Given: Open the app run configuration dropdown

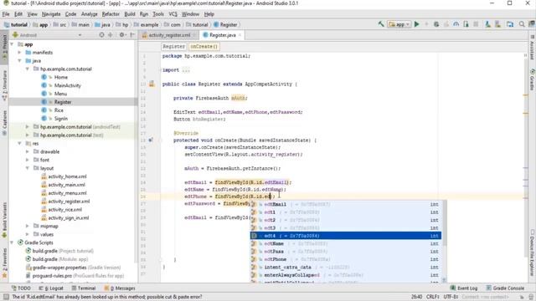Looking at the screenshot, I should pyautogui.click(x=399, y=24).
